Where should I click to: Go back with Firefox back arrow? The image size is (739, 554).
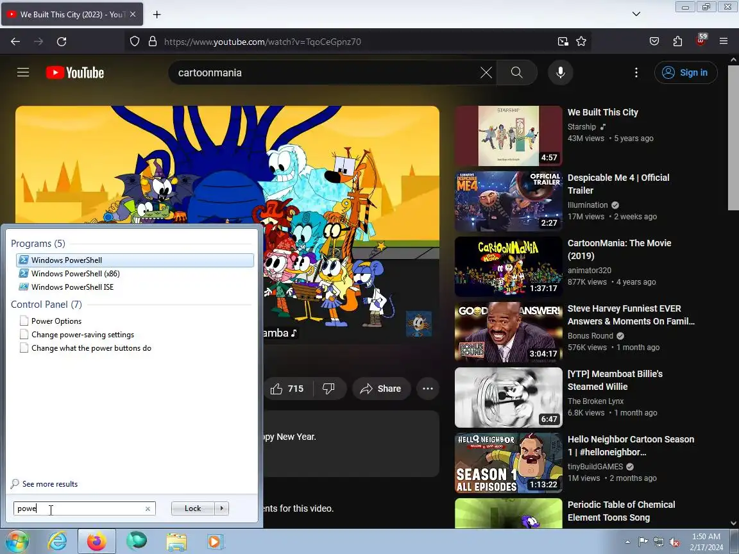15,42
